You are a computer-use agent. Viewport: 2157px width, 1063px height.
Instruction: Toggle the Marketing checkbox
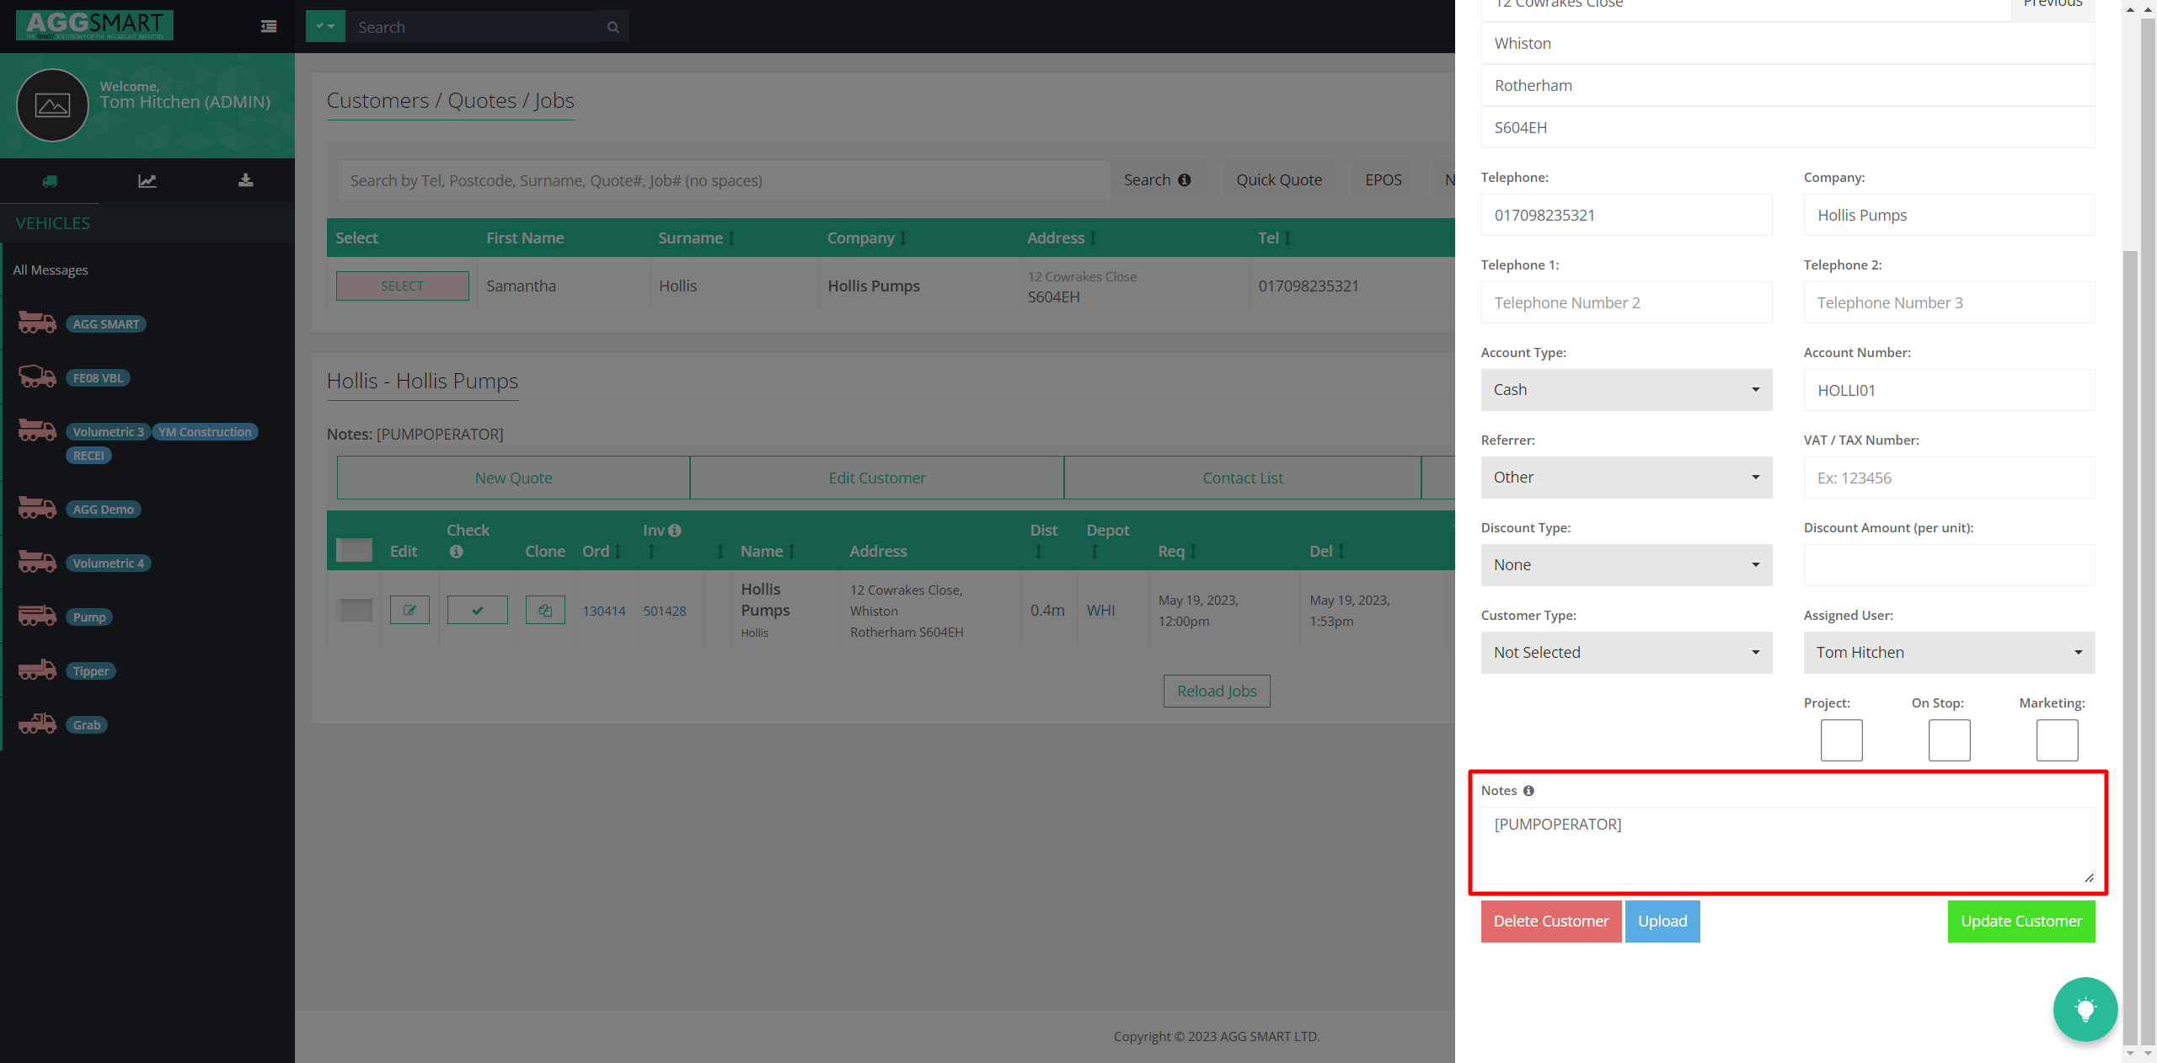[x=2057, y=740]
